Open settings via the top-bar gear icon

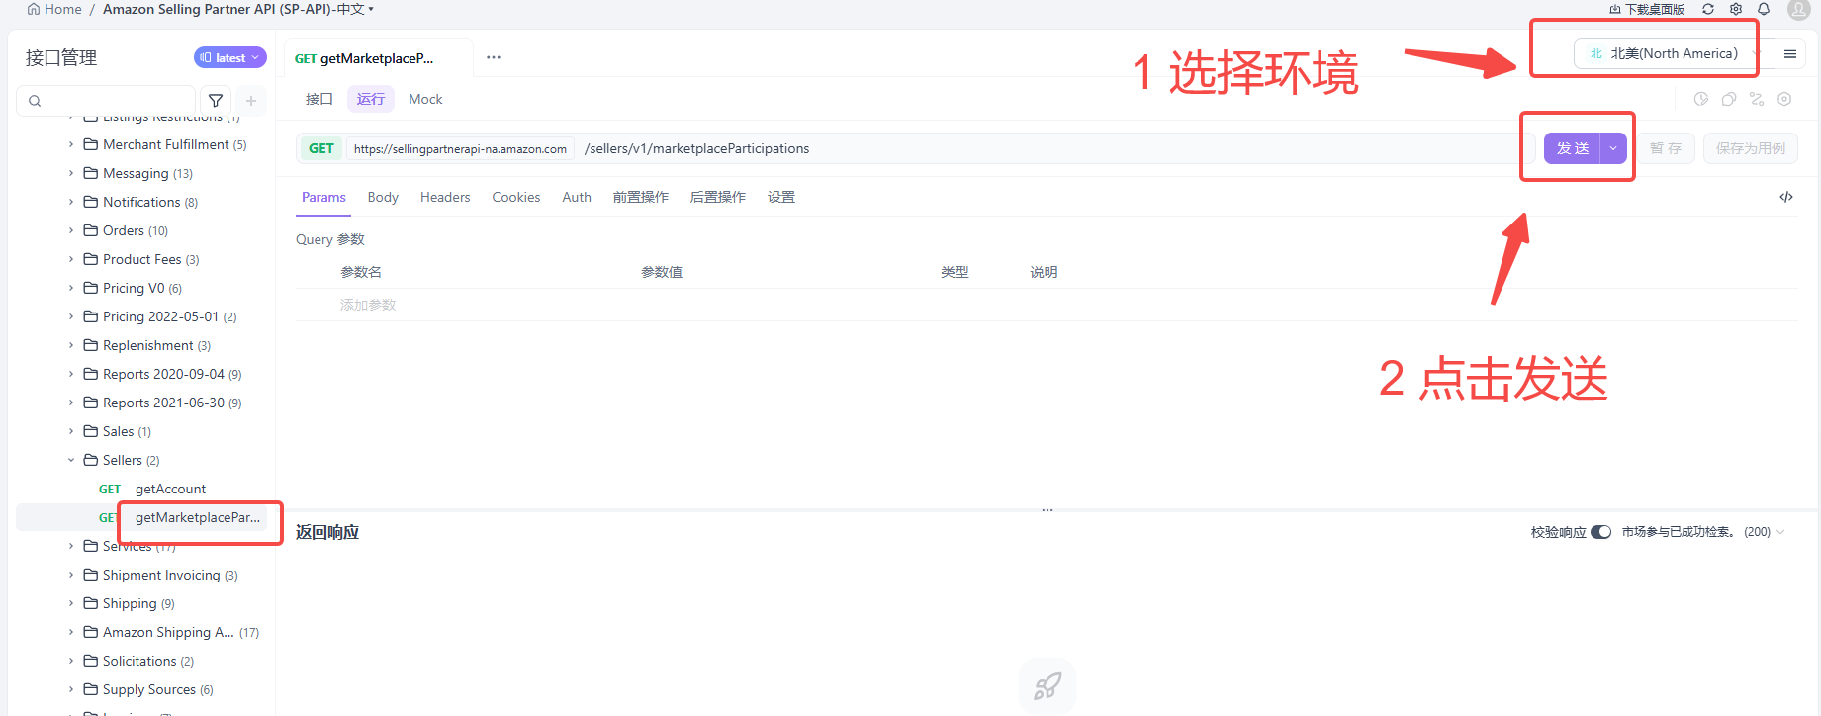pyautogui.click(x=1736, y=9)
